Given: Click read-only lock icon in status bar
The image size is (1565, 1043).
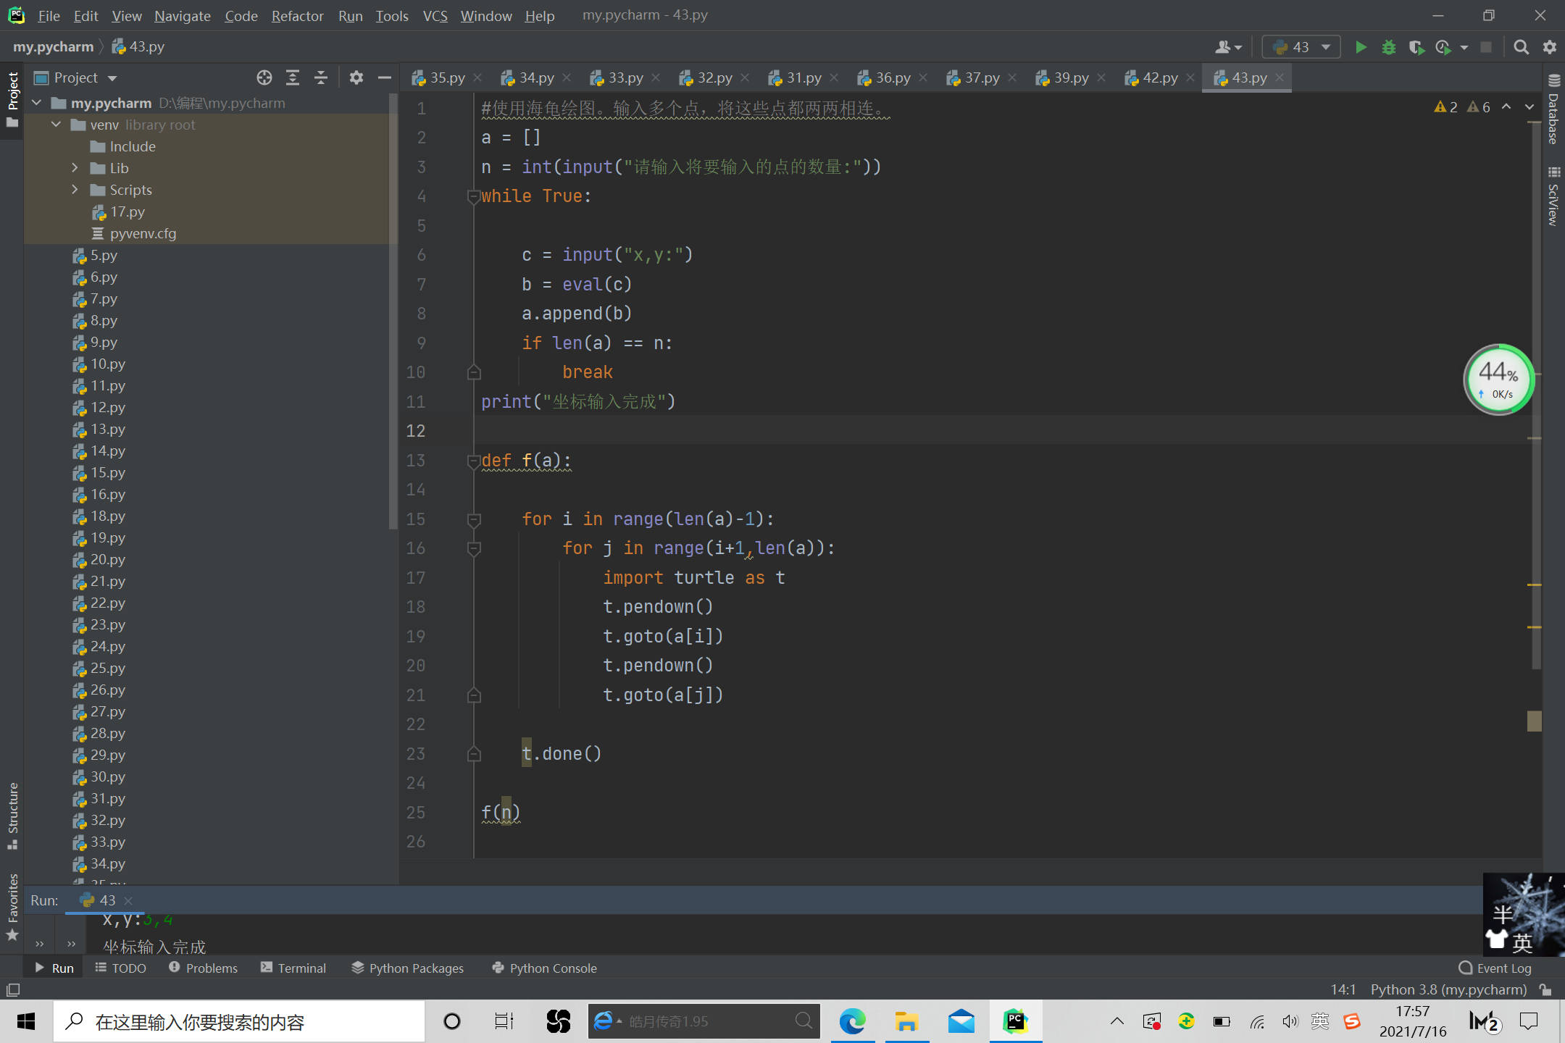Looking at the screenshot, I should [x=1545, y=989].
